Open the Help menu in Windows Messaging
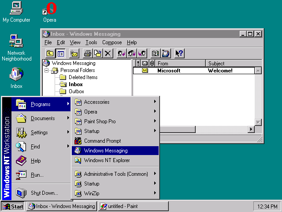 point(132,42)
